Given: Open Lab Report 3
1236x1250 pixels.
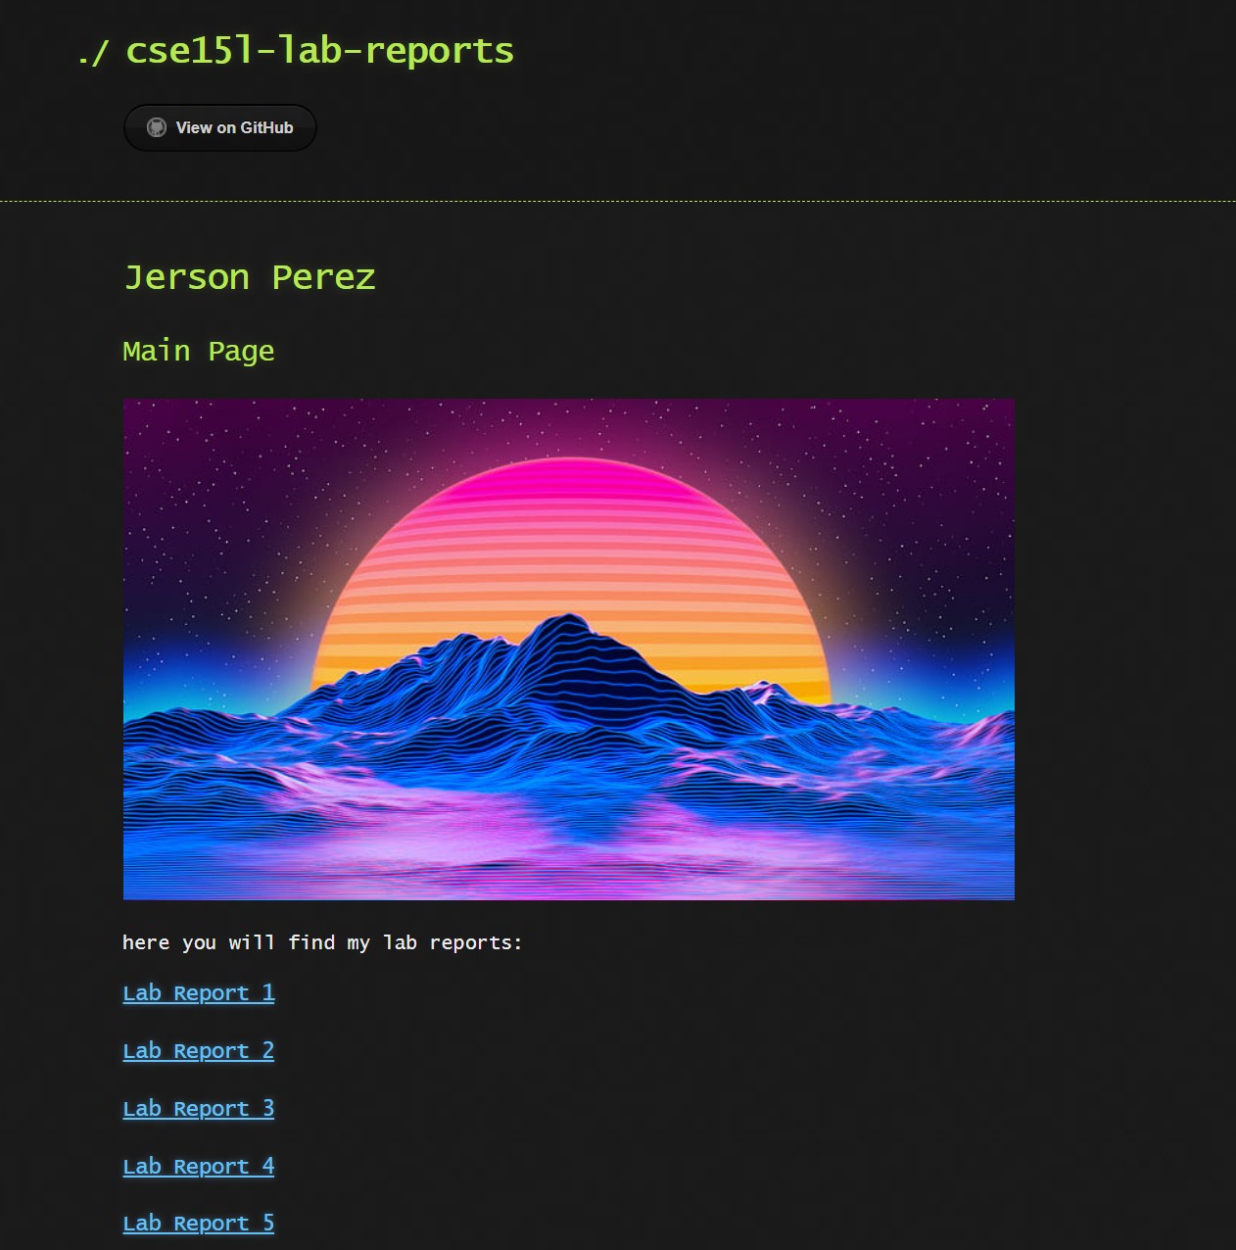Looking at the screenshot, I should [198, 1108].
